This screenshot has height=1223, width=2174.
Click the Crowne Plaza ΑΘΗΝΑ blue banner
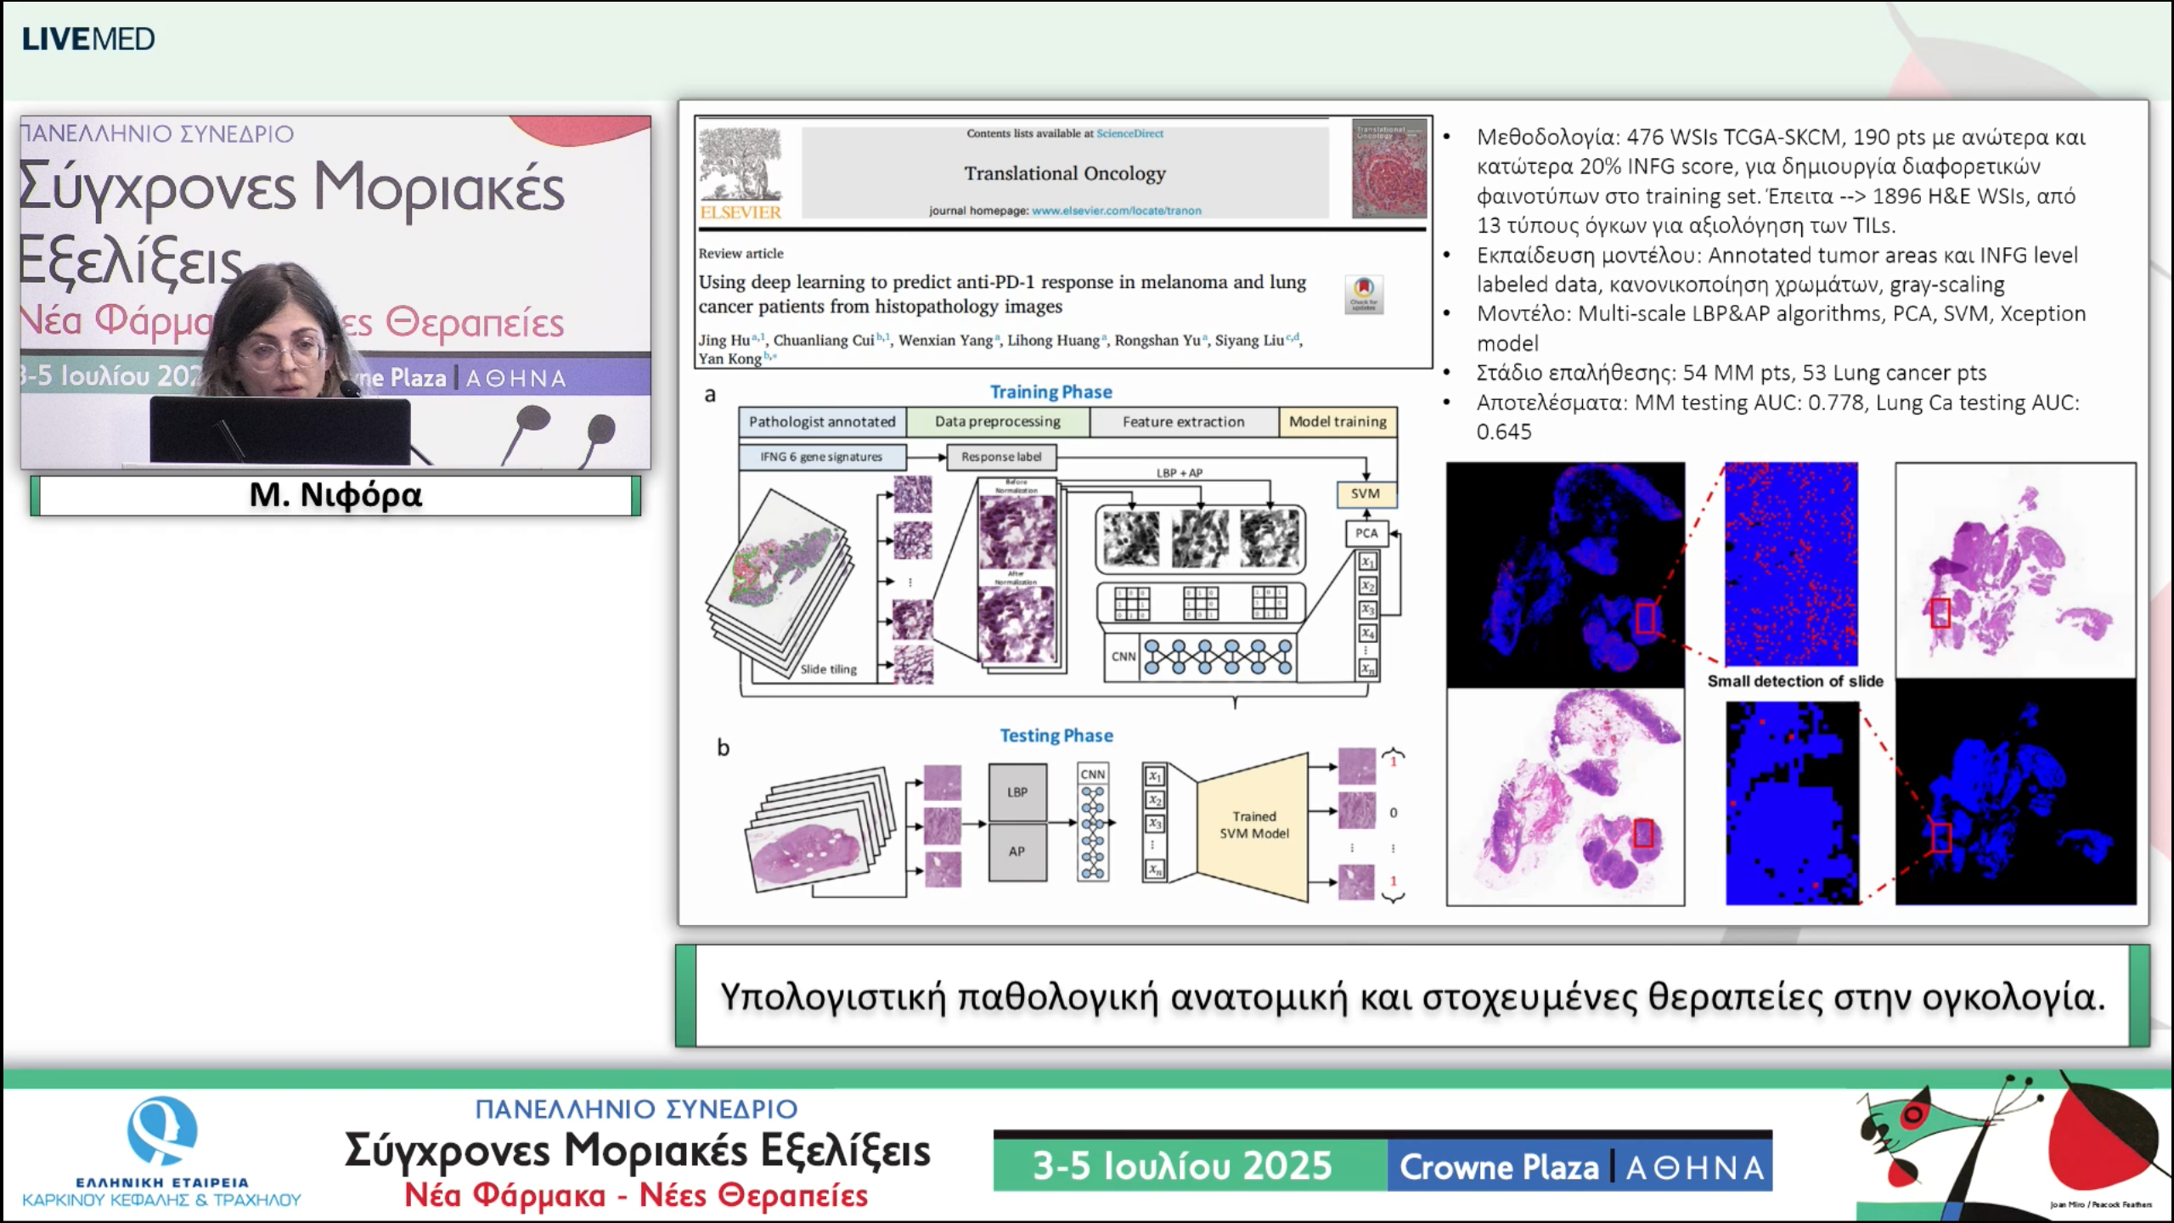tap(1580, 1167)
